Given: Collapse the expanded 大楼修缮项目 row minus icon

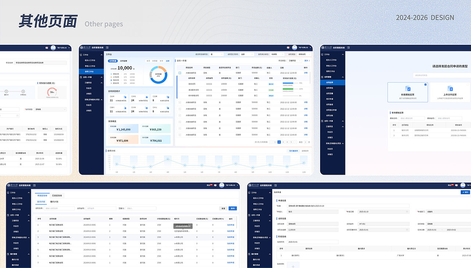Looking at the screenshot, I should [180, 73].
